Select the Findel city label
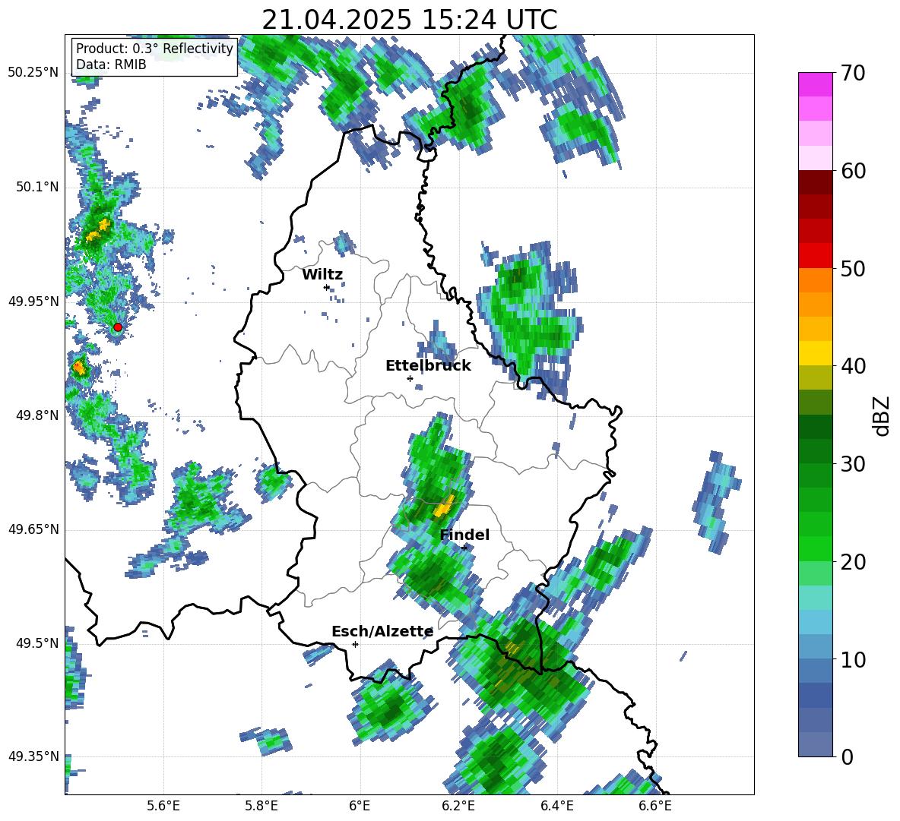Image resolution: width=900 pixels, height=821 pixels. (x=464, y=535)
